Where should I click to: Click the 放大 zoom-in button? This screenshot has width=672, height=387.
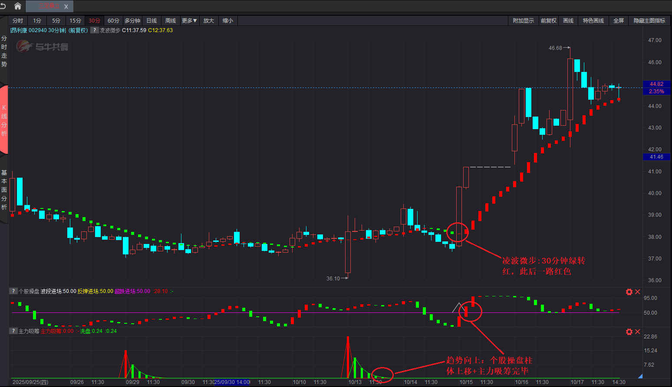209,21
